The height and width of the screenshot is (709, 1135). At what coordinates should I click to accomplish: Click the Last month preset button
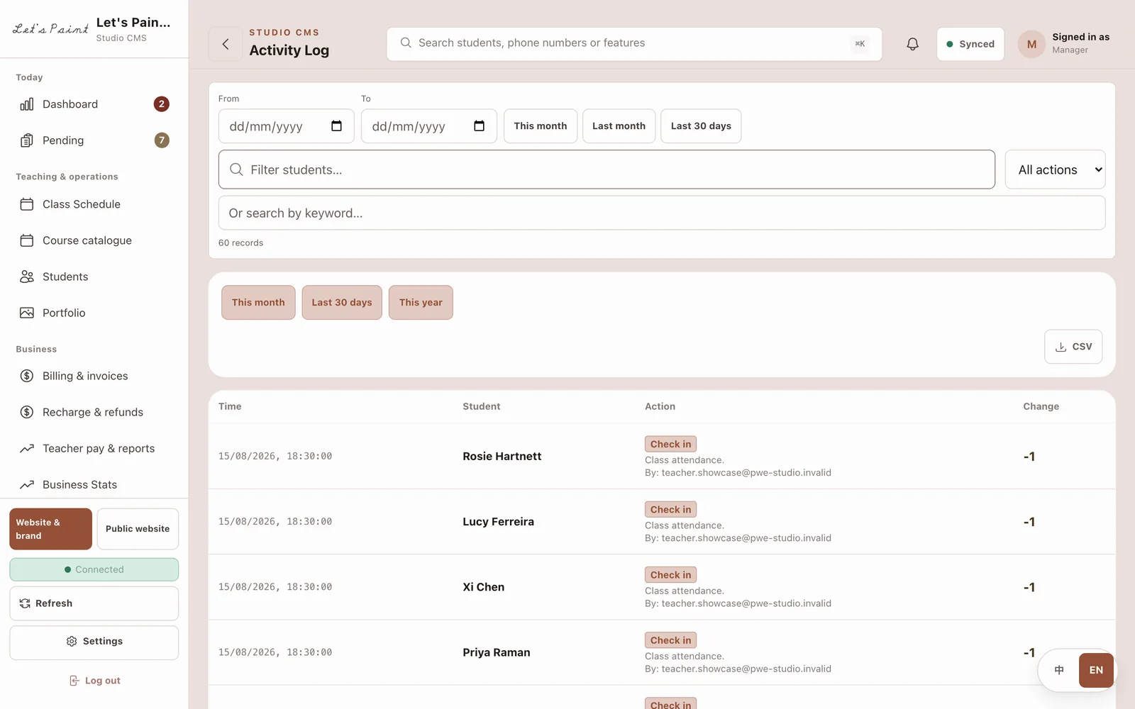[x=619, y=126]
